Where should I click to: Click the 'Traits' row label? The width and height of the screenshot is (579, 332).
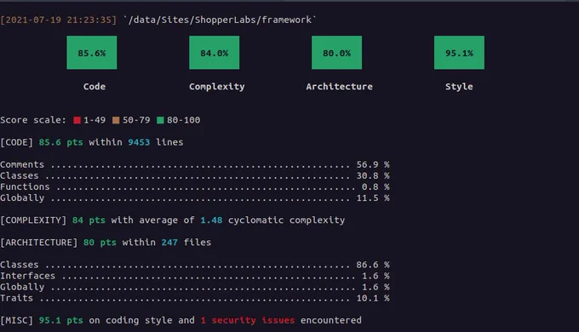pos(17,298)
